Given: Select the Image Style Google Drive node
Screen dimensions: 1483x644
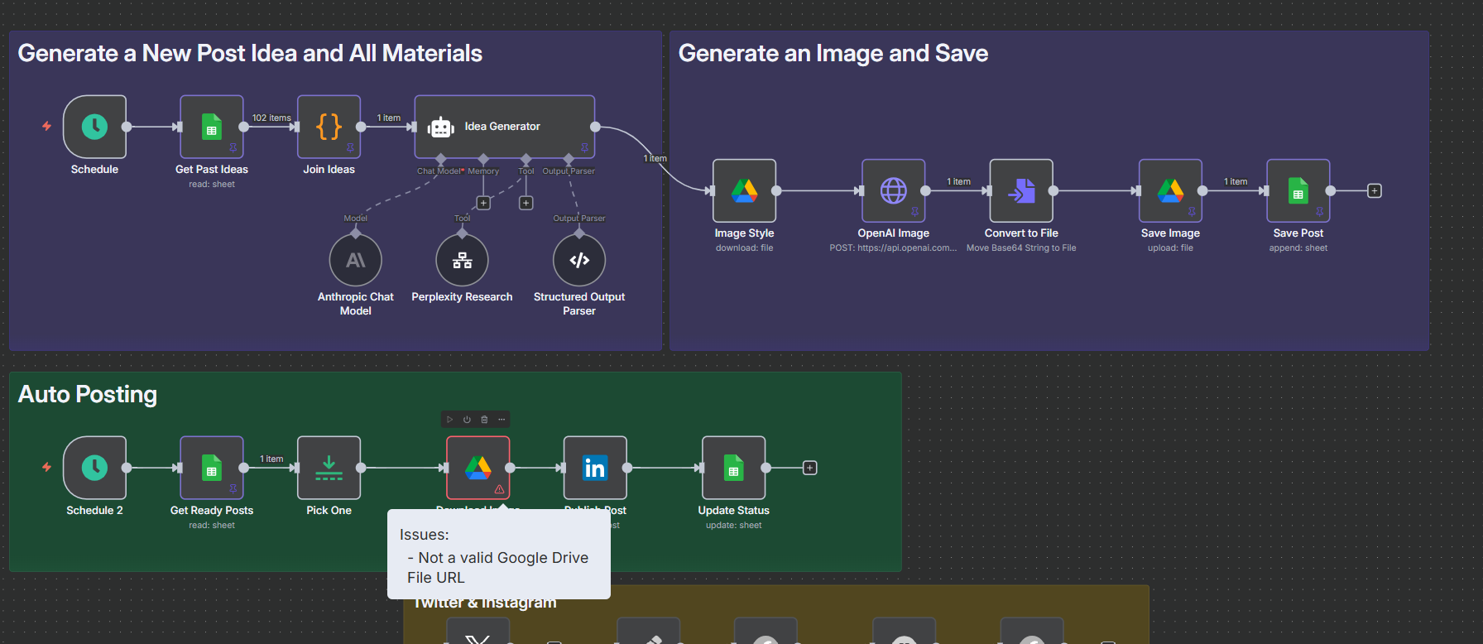Looking at the screenshot, I should 744,190.
